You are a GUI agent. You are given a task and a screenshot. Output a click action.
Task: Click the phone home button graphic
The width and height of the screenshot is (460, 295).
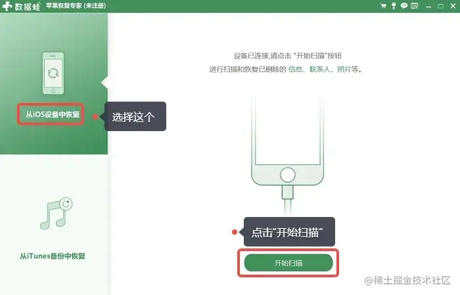(x=288, y=175)
